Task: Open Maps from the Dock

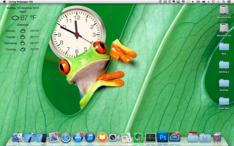Action: [x=127, y=137]
